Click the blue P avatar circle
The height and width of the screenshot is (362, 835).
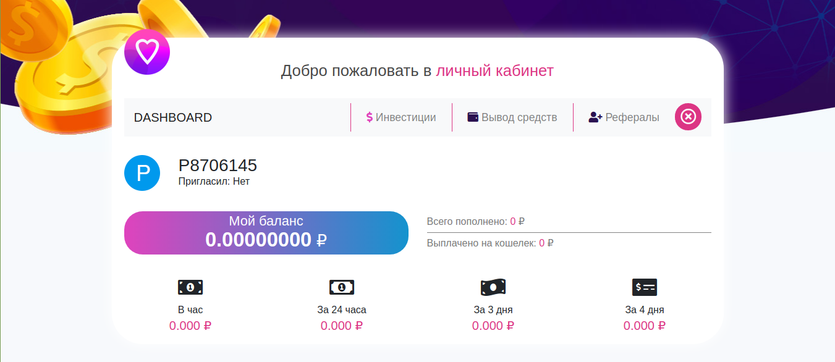pos(142,173)
